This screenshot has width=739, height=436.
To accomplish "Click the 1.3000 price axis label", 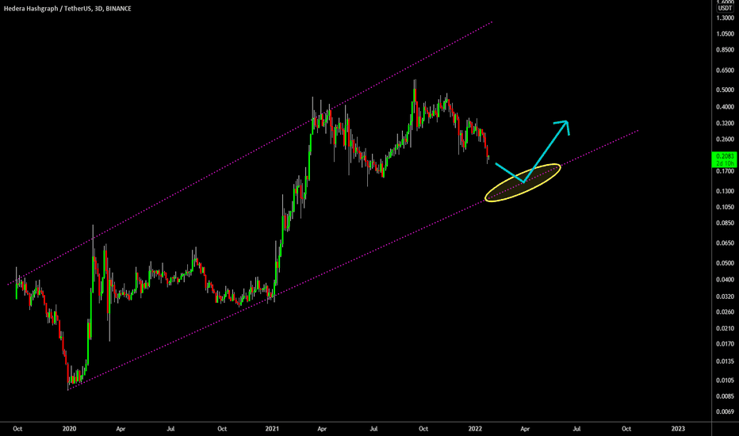I will tap(725, 18).
